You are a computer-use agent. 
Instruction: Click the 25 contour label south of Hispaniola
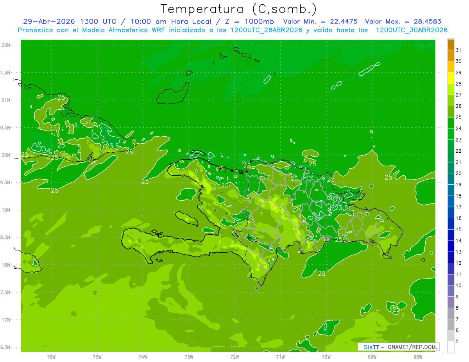[x=322, y=273]
